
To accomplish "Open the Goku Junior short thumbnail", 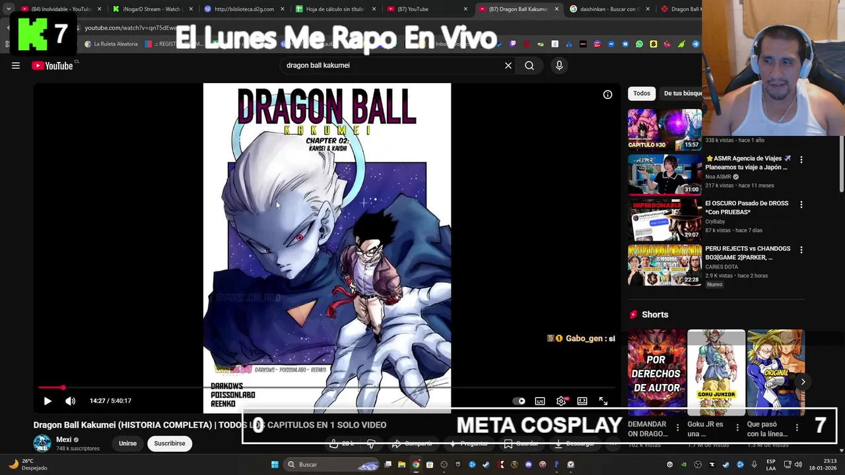I will click(716, 373).
